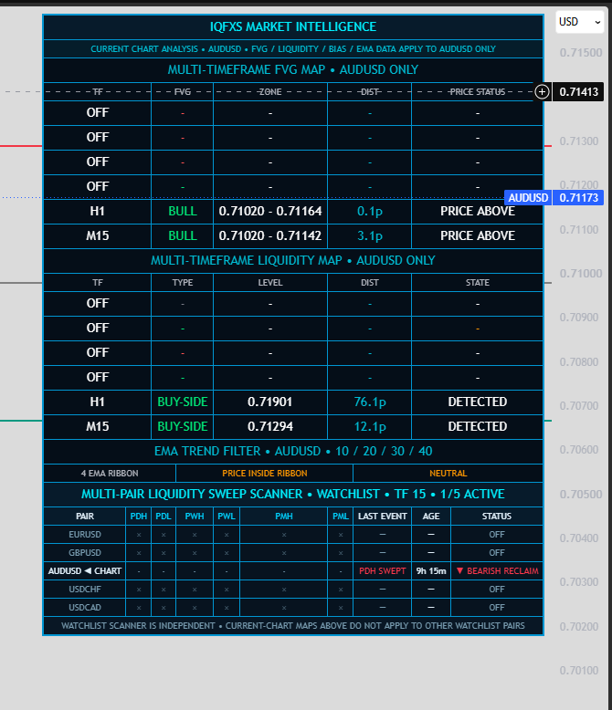Click the H1 FVG zone 0.71020 - 0.71164

pyautogui.click(x=270, y=211)
